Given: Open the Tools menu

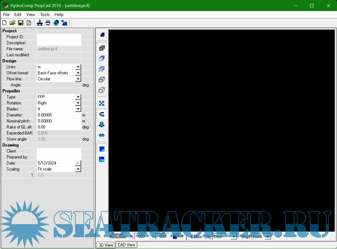Looking at the screenshot, I should (45, 14).
